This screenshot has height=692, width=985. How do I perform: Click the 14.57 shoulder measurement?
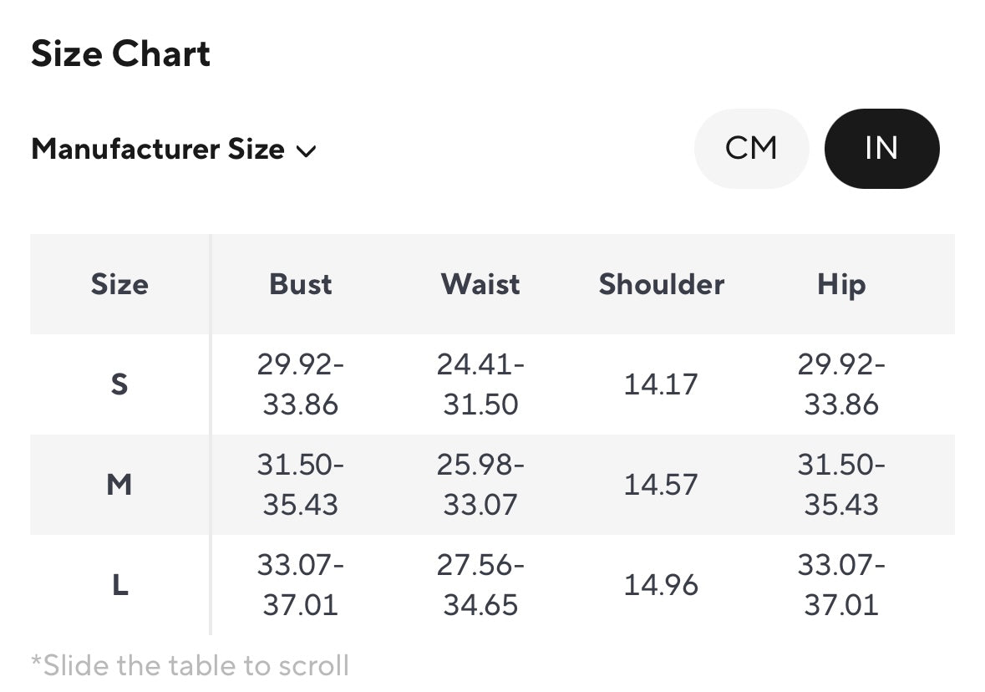[661, 485]
